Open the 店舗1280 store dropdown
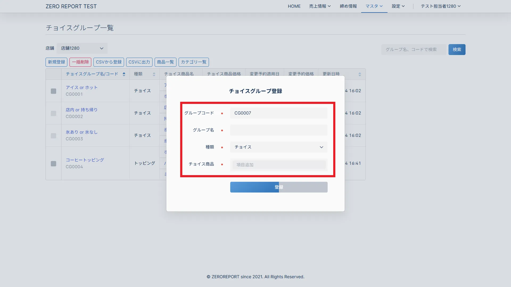 [x=82, y=48]
